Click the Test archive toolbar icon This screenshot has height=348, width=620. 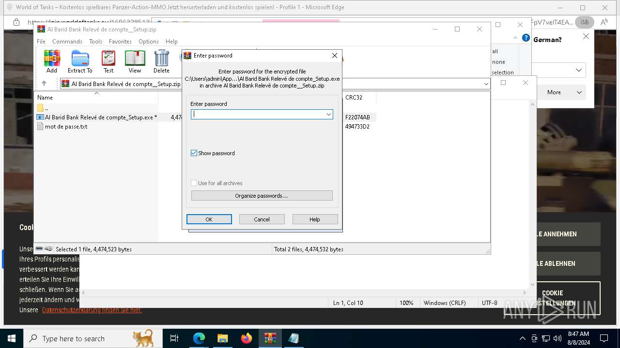(x=108, y=62)
